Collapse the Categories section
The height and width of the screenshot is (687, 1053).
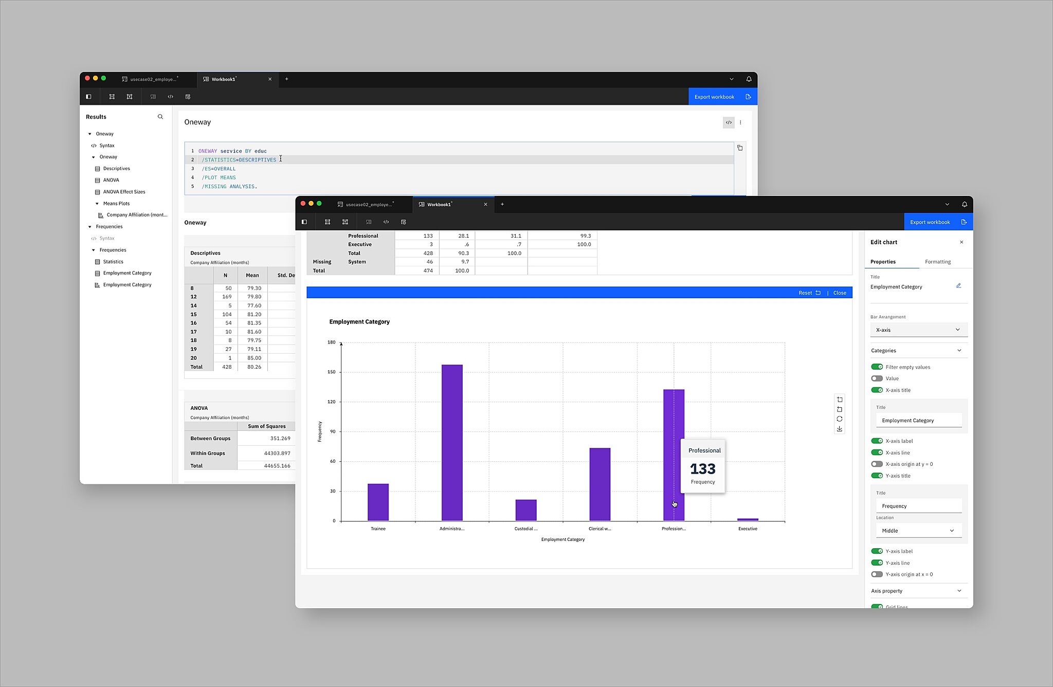[959, 351]
